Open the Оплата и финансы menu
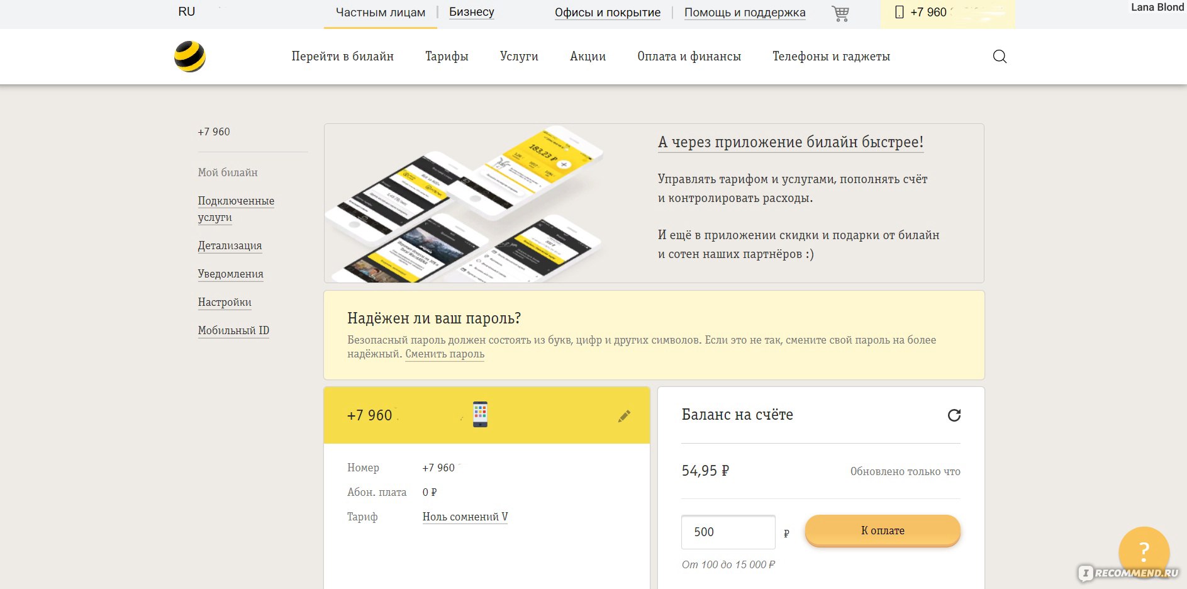 coord(689,56)
